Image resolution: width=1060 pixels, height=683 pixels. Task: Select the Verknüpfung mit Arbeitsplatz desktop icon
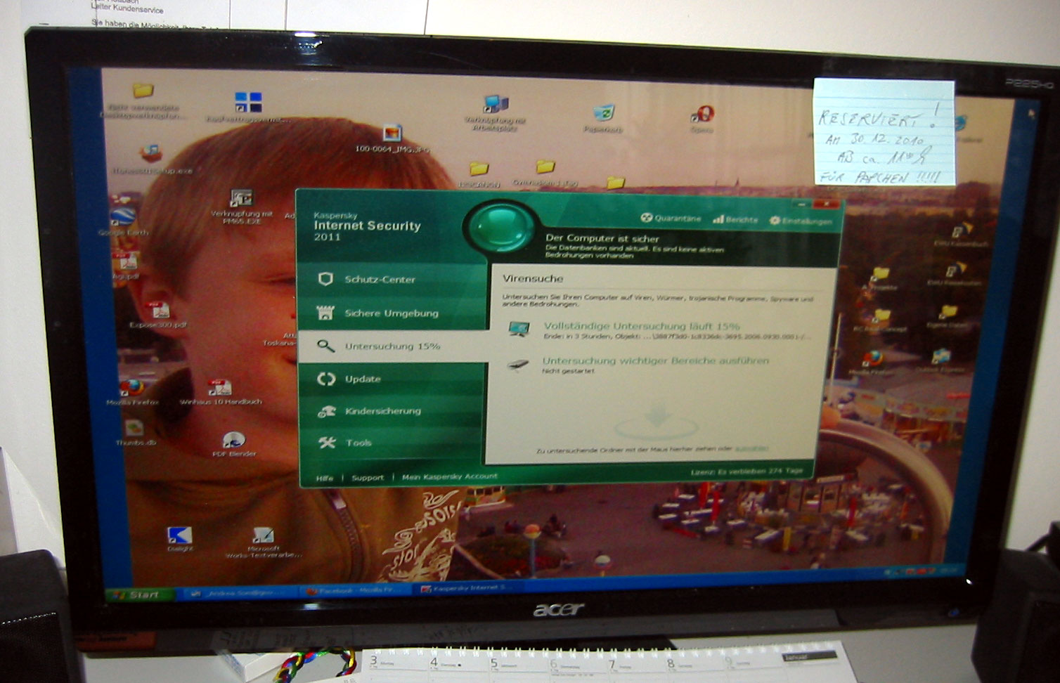pos(495,113)
